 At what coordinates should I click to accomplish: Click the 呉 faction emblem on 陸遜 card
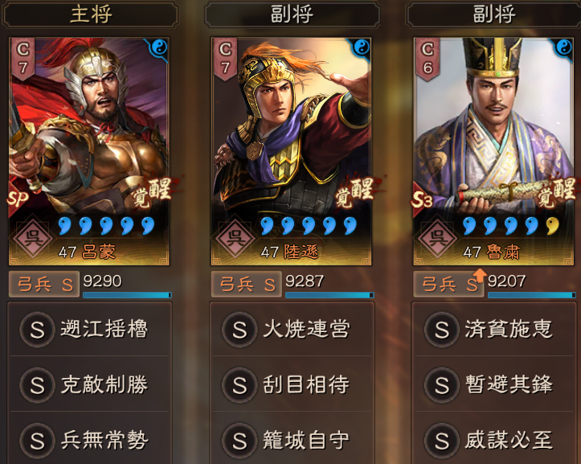[235, 236]
